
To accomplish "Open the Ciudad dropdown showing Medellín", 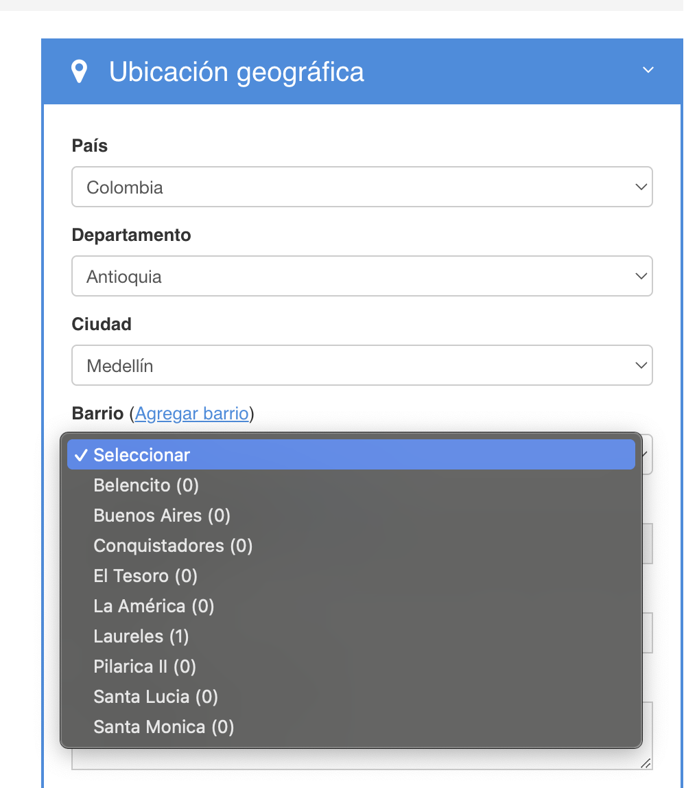I will (x=362, y=364).
